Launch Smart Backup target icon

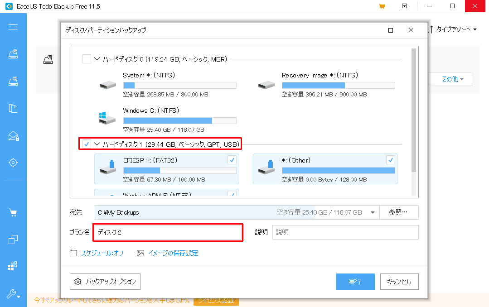[x=13, y=163]
